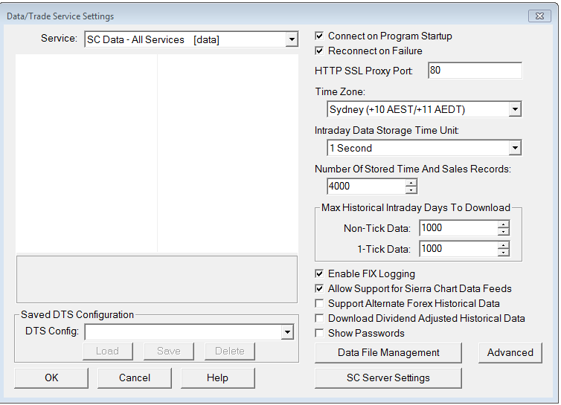This screenshot has width=561, height=405.
Task: Check Download Dividend Adjusted Historical Data
Action: pyautogui.click(x=319, y=318)
